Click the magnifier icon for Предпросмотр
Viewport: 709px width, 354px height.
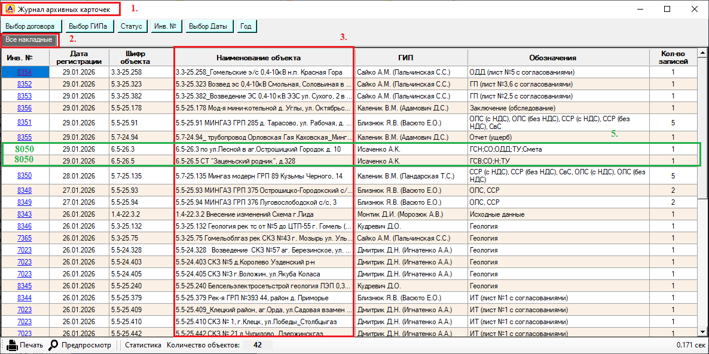(53, 345)
